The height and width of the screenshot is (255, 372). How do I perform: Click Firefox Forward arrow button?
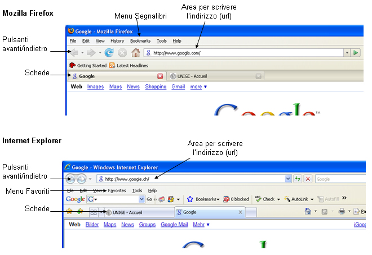click(x=91, y=52)
